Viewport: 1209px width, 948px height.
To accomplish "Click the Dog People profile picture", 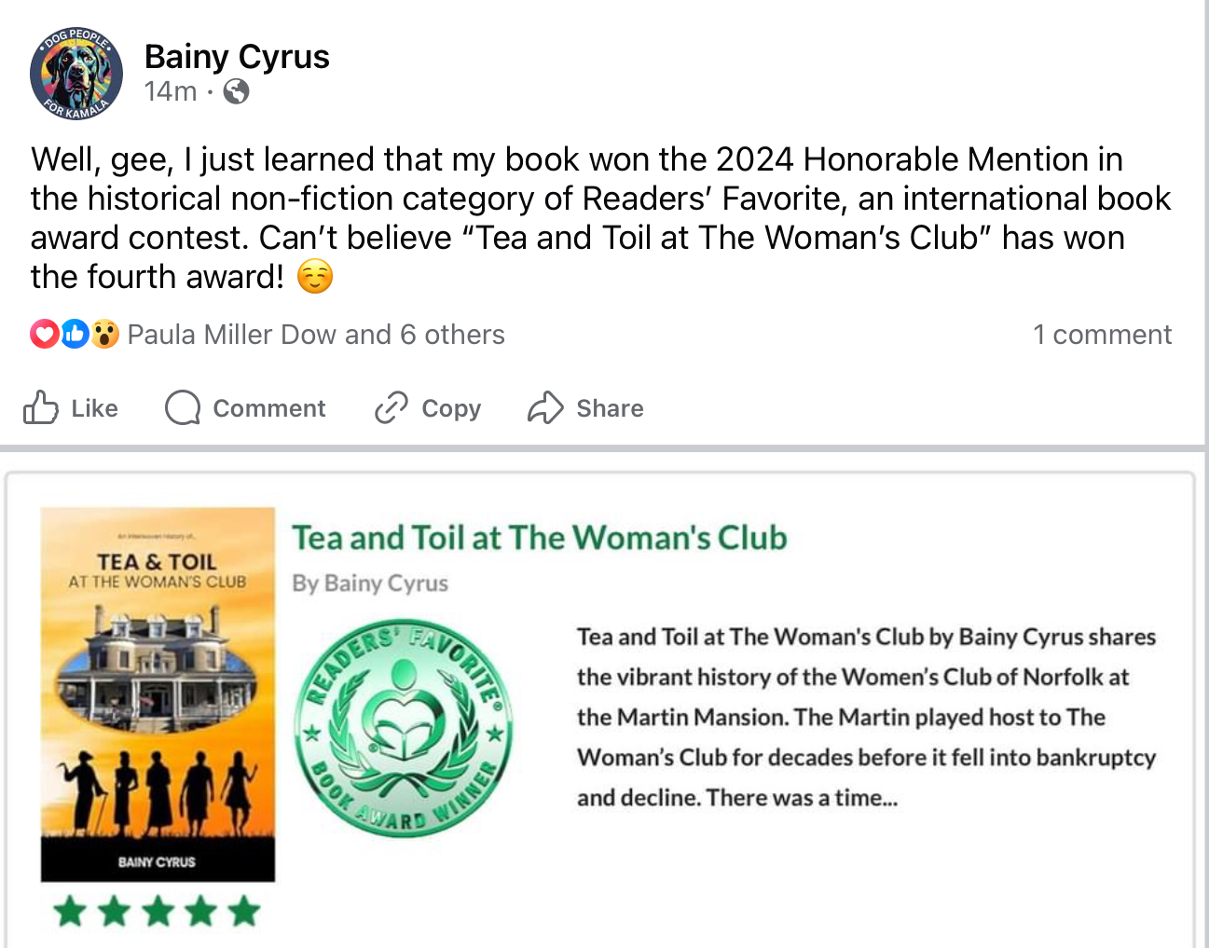I will click(x=76, y=74).
